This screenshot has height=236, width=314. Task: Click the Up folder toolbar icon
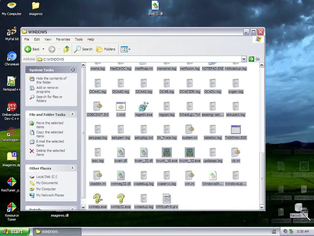(x=67, y=49)
